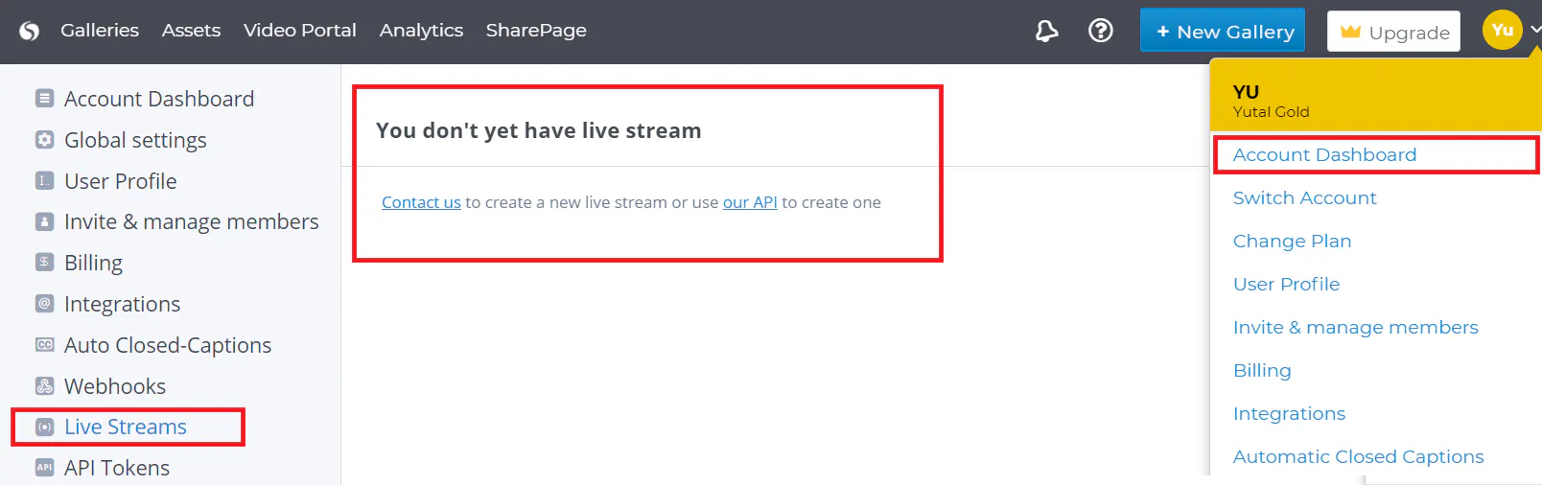Open the notifications bell icon
This screenshot has width=1542, height=485.
point(1046,32)
